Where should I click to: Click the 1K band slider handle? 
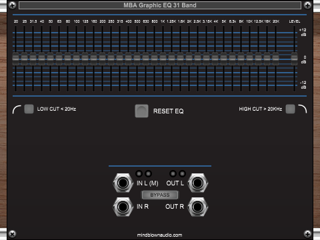click(x=163, y=59)
